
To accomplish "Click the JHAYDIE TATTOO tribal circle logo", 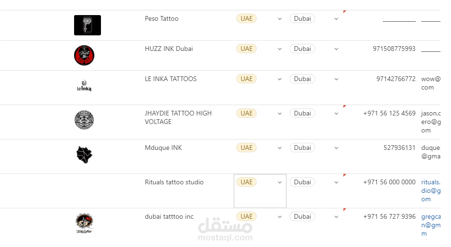I will pos(84,120).
